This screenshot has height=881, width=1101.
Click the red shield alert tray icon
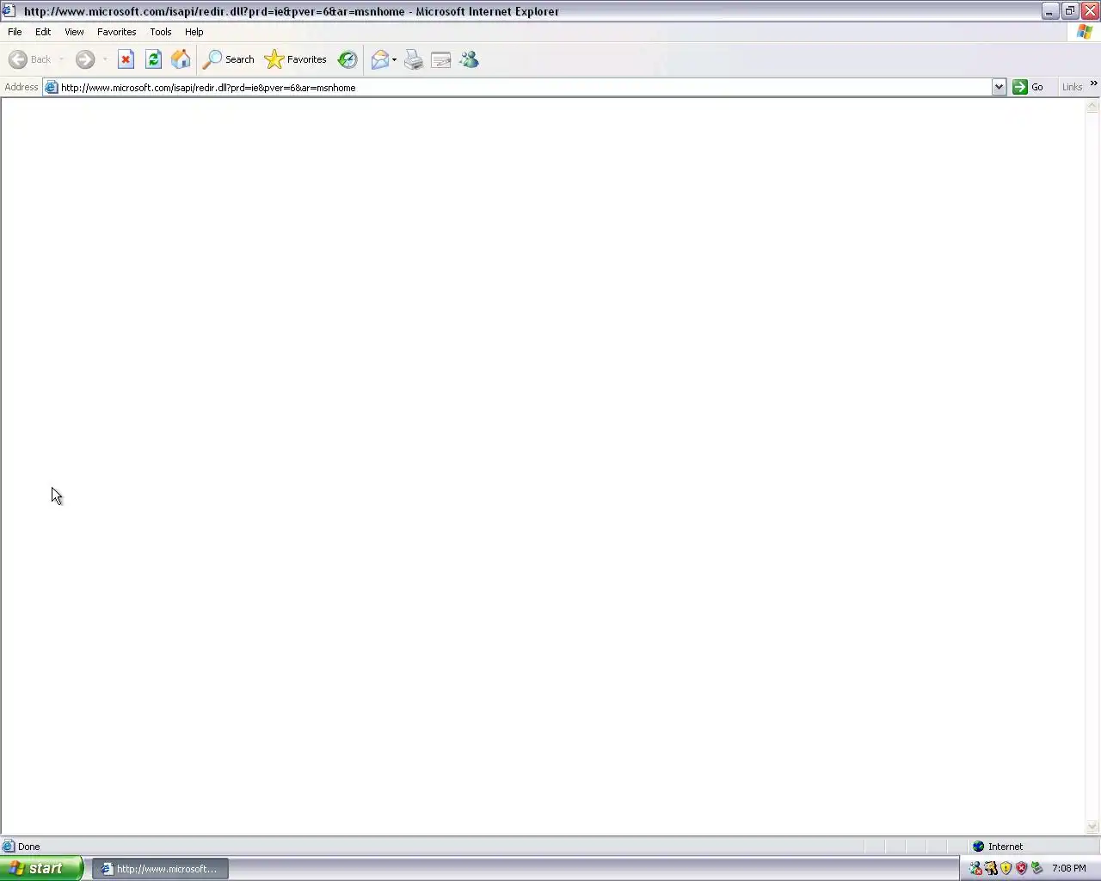[x=1021, y=868]
